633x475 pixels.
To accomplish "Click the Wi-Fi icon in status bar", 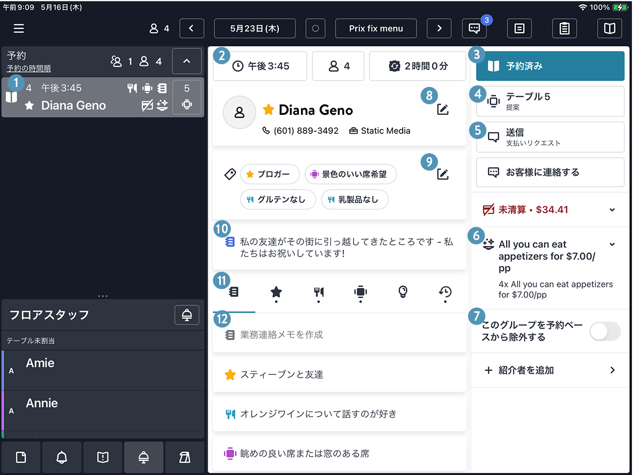I will pyautogui.click(x=582, y=7).
